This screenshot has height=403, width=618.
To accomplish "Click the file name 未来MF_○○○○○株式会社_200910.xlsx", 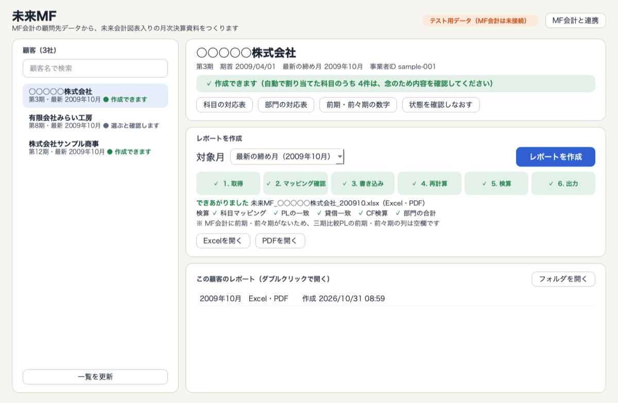I will (315, 203).
